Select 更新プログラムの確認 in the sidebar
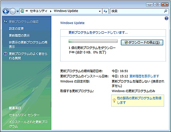 (24, 22)
